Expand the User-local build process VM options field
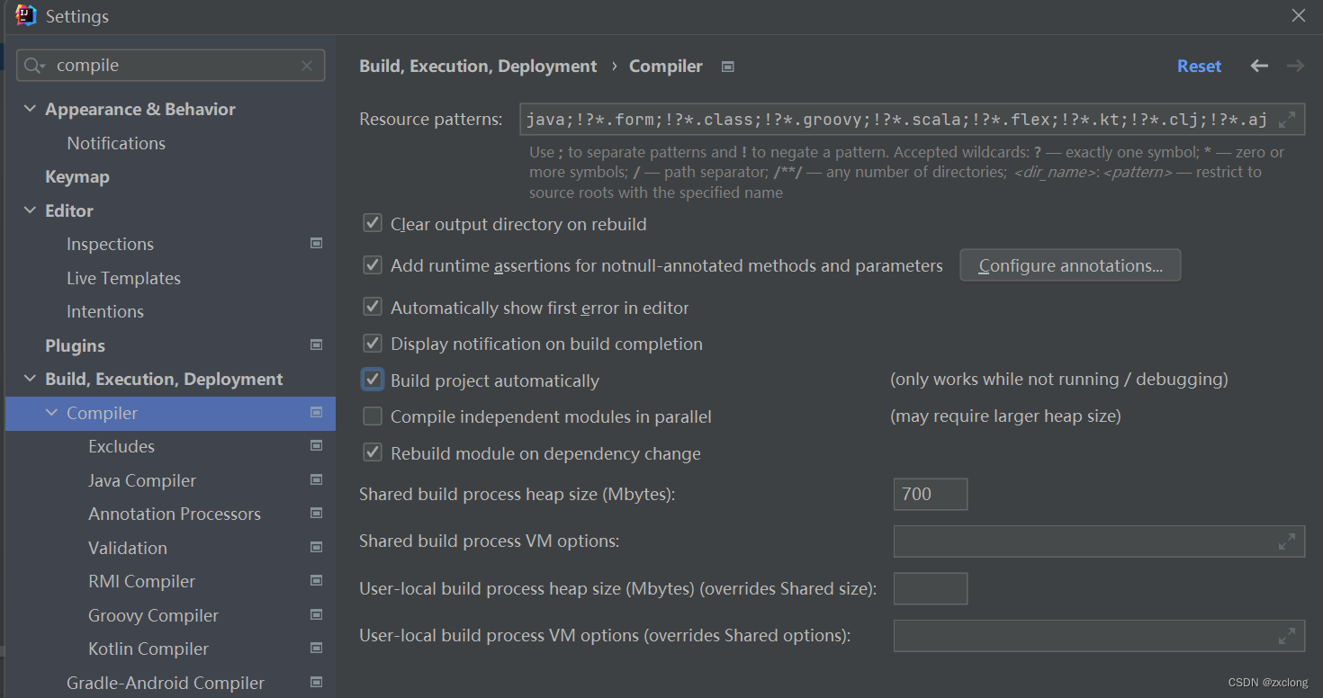Viewport: 1323px width, 698px height. (x=1287, y=635)
